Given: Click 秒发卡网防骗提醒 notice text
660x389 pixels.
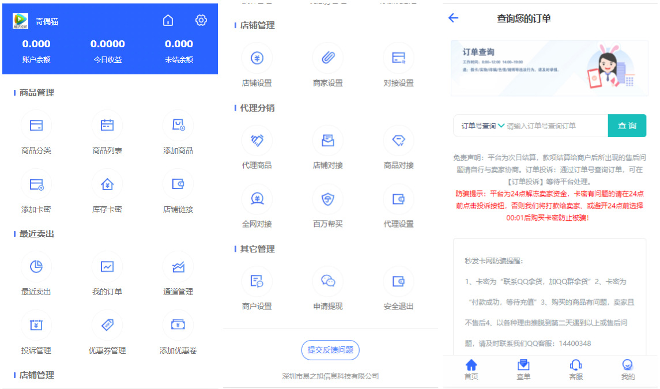Looking at the screenshot, I should tap(494, 261).
